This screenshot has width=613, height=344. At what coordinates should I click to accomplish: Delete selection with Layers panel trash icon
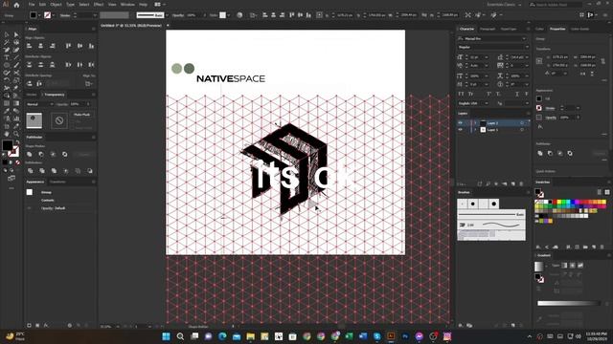[521, 183]
